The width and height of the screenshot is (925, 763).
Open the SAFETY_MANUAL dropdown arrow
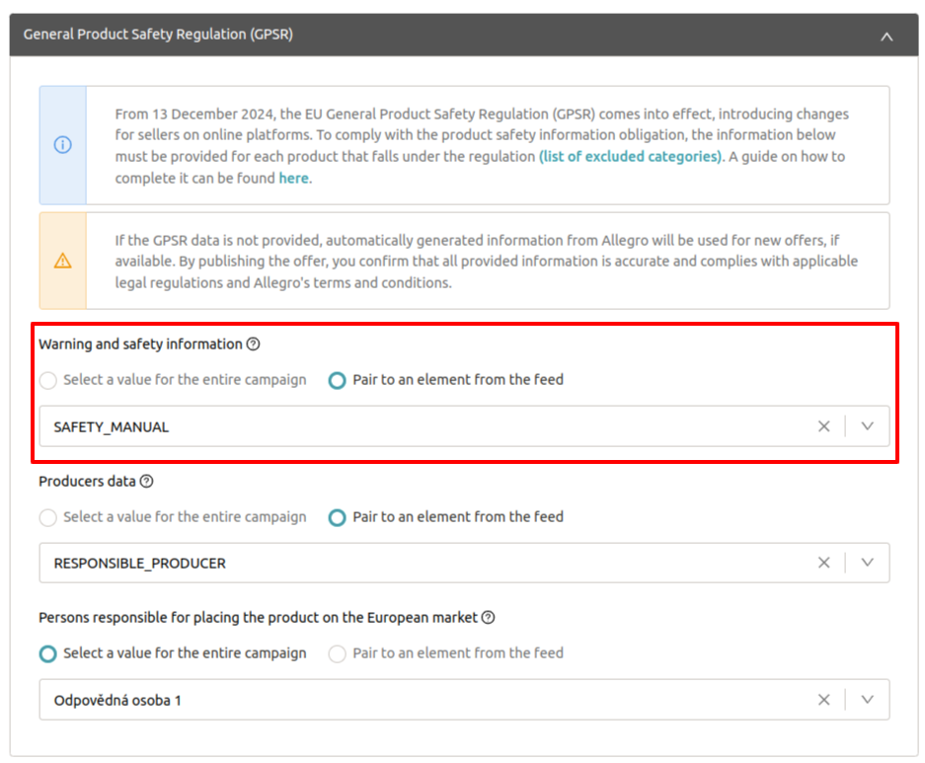[x=868, y=426]
